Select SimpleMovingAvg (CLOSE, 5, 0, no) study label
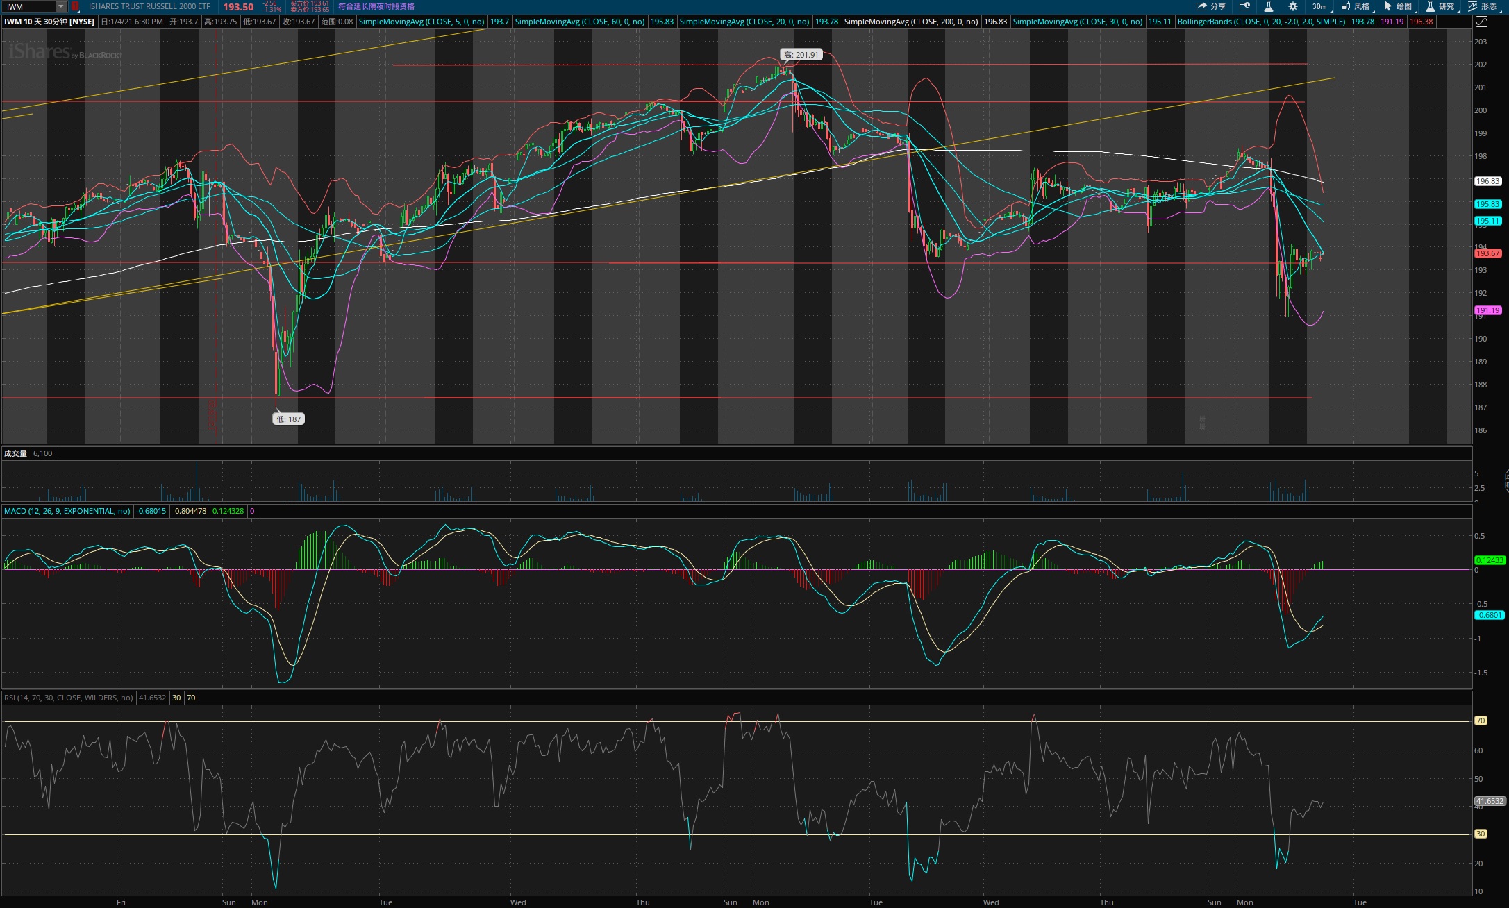 (x=422, y=22)
